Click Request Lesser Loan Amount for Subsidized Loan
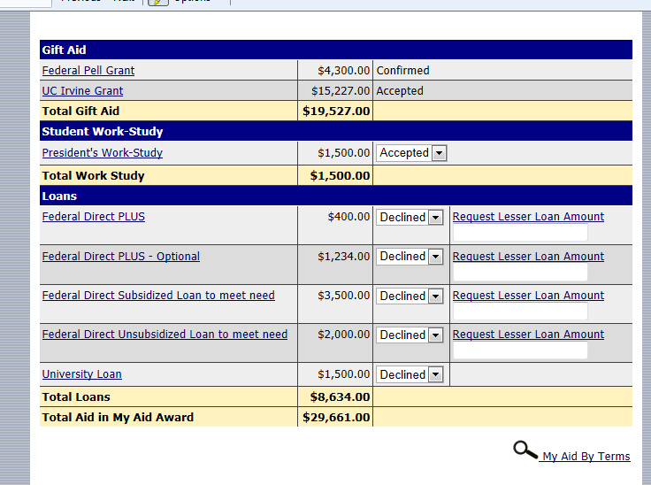This screenshot has height=485, width=651. click(528, 295)
